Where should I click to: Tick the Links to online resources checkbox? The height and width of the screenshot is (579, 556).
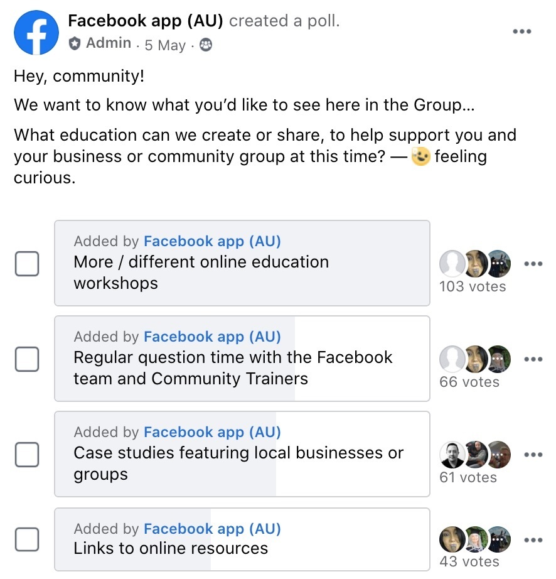pyautogui.click(x=27, y=539)
